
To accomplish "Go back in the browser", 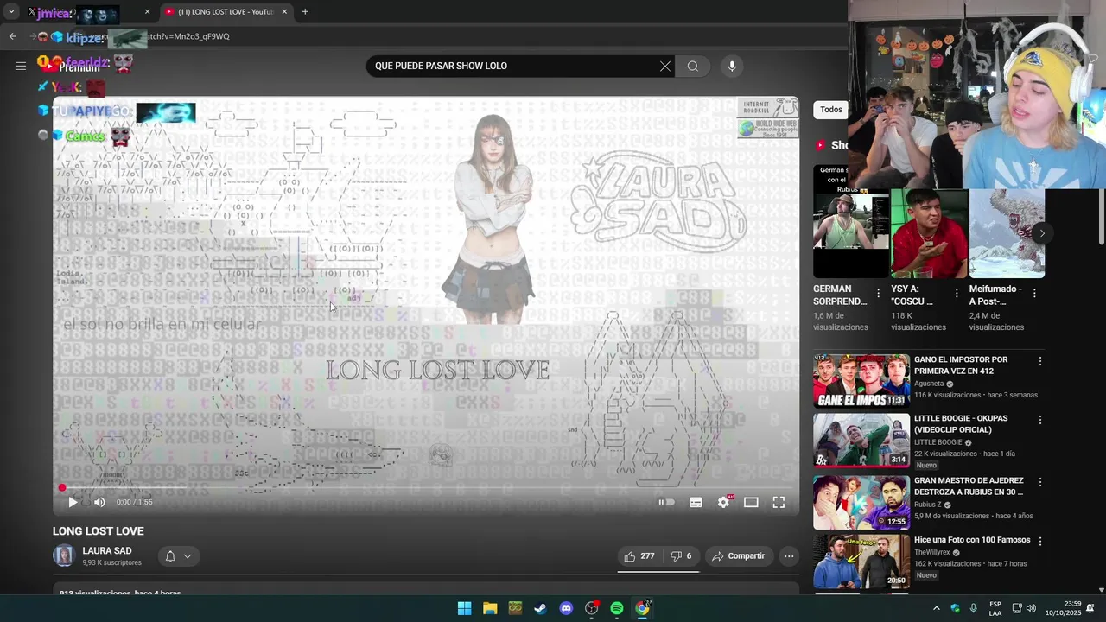I will (12, 36).
